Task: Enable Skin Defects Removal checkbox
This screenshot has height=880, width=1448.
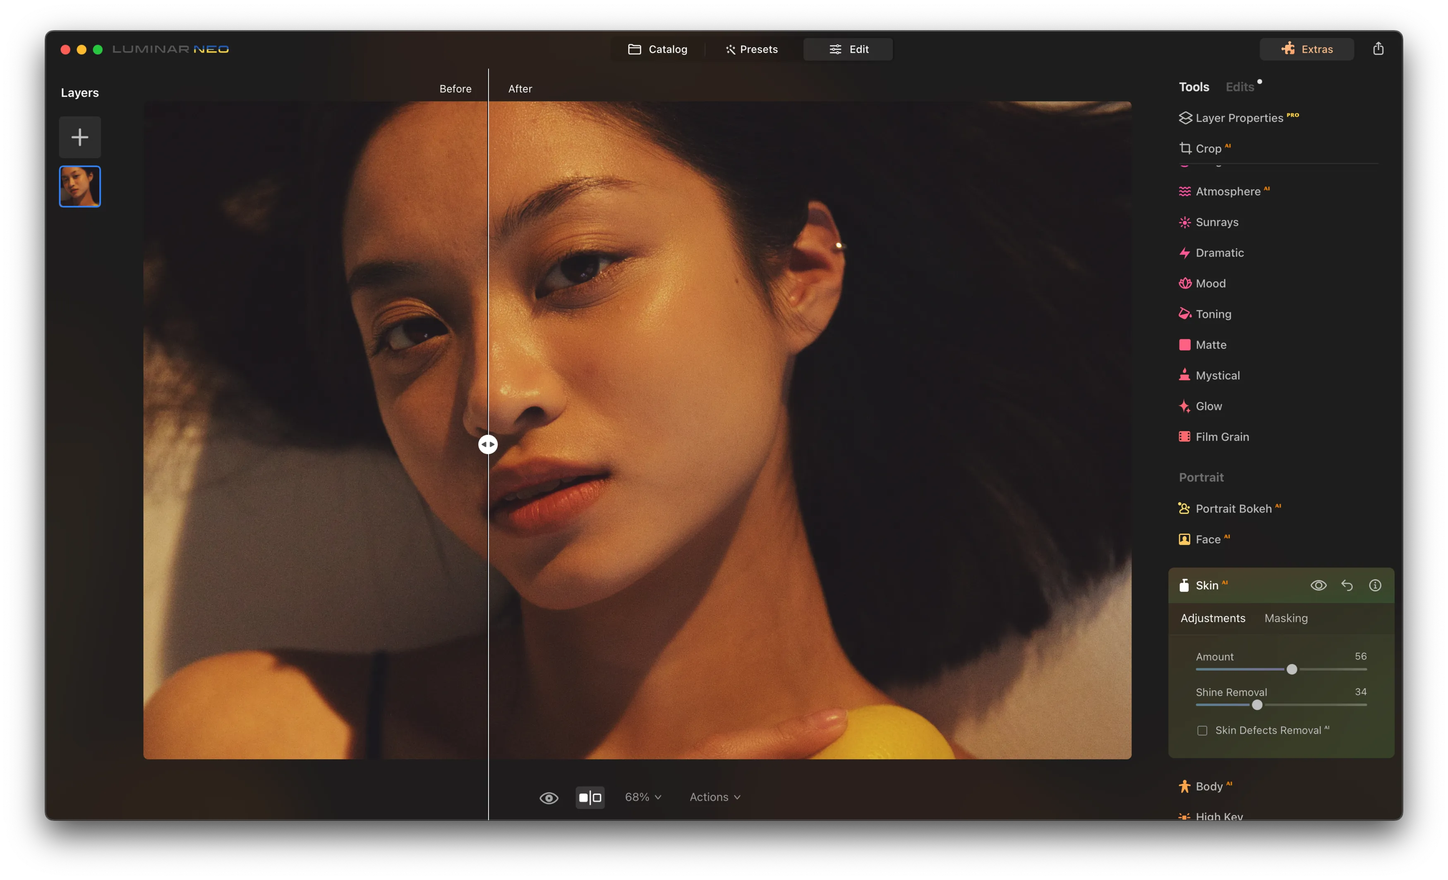Action: (x=1202, y=730)
